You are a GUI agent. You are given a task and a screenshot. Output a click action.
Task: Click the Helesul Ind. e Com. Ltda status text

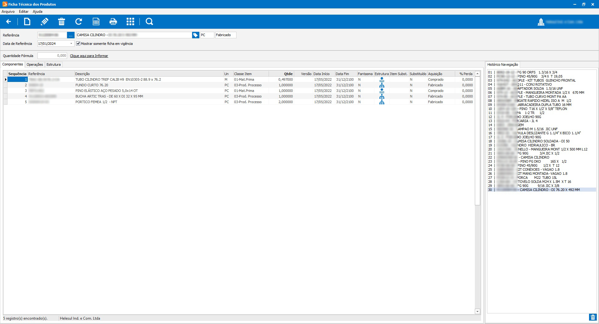(80, 318)
